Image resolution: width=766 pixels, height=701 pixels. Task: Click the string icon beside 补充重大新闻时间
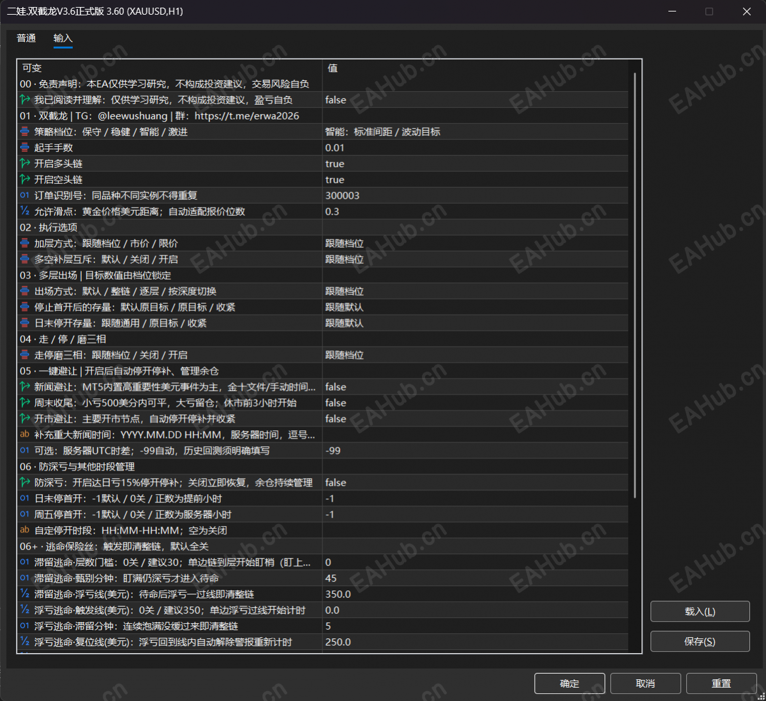[x=25, y=435]
